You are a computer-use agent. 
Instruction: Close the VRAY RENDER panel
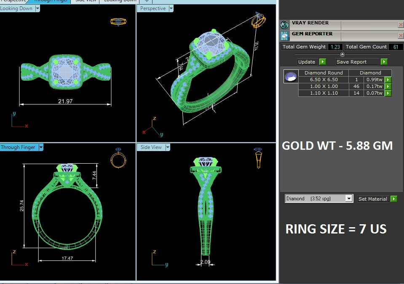tap(401, 25)
